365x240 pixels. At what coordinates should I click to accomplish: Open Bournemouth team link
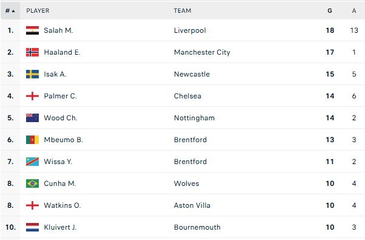[x=197, y=227]
